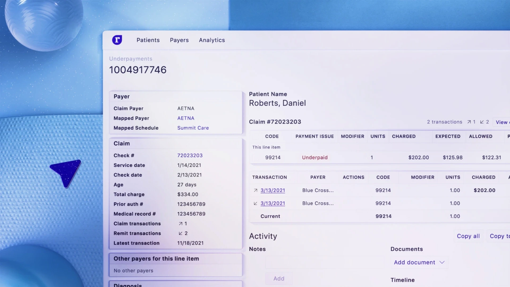Click the View button beside transactions
Viewport: 510px width, 287px height.
click(501, 122)
